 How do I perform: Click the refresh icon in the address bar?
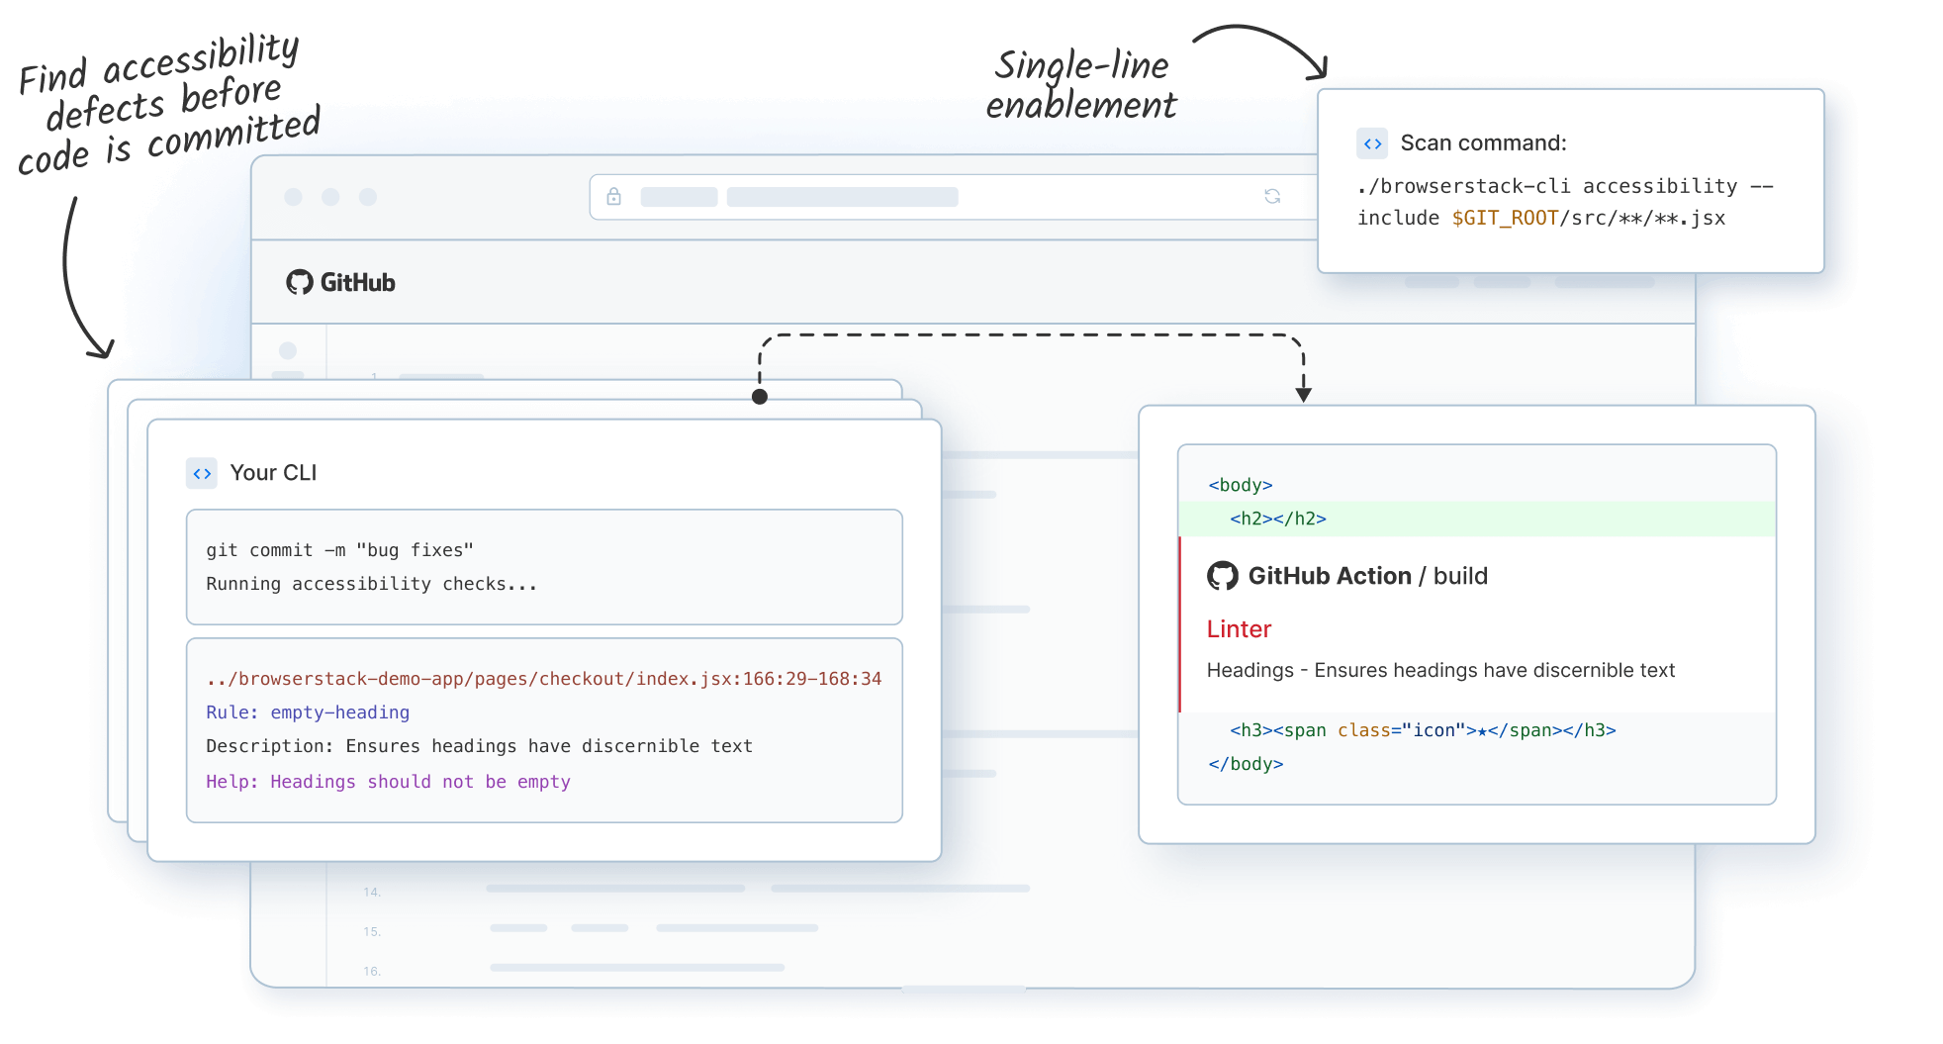1273,196
